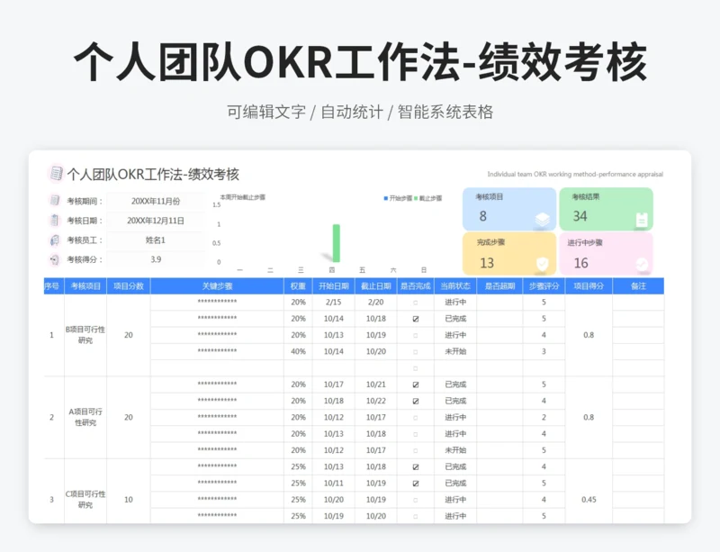Edit the 考核员工 field 姓名1
This screenshot has width=720, height=552.
tap(156, 240)
